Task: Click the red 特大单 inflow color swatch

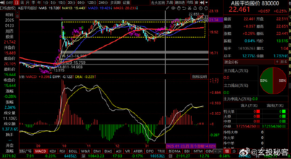Action: pos(258,111)
